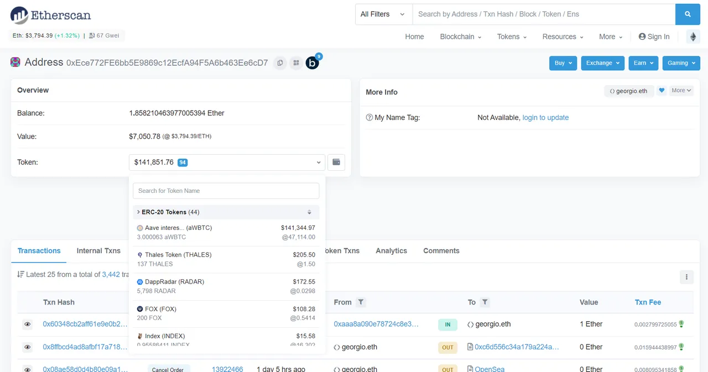Screen dimensions: 708x372
Task: Click the FOX token icon
Action: [140, 309]
